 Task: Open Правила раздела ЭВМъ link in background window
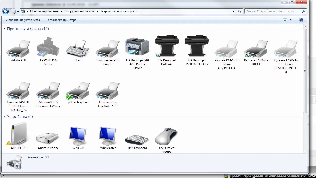273,176
